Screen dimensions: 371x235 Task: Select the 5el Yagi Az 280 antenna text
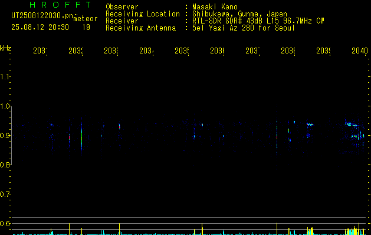(244, 28)
